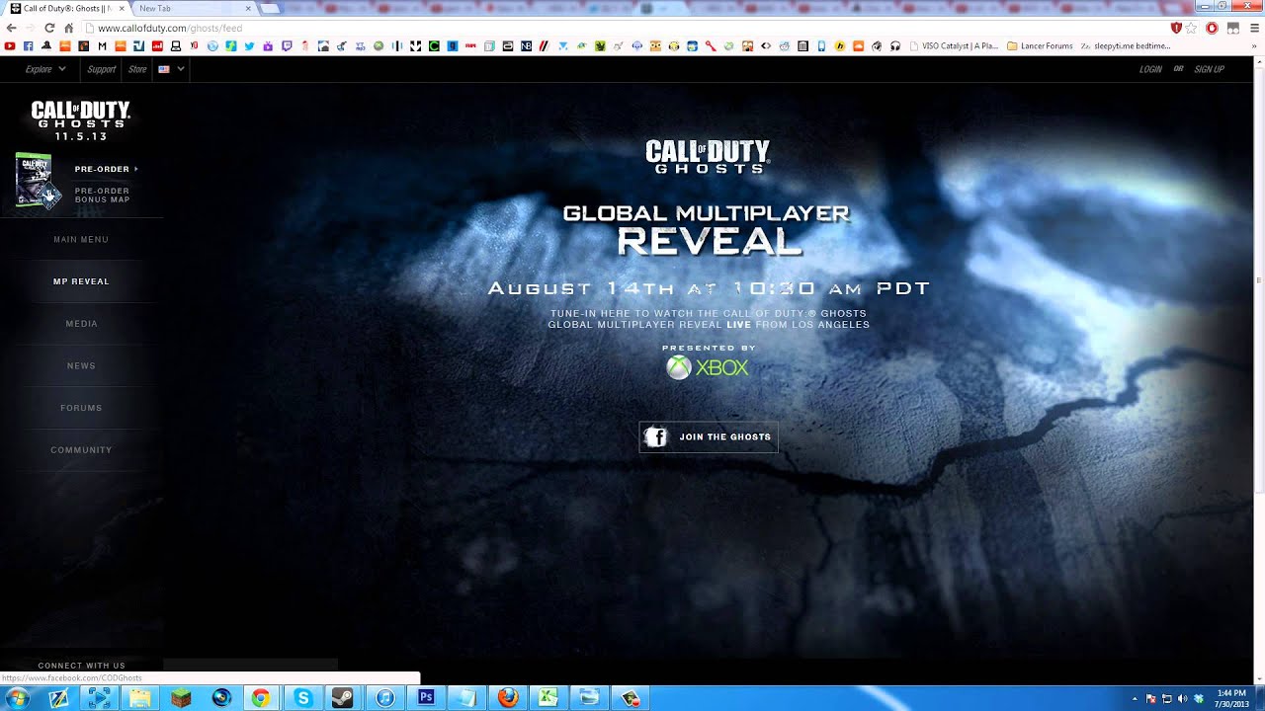Switch to Chrome in taskbar

pos(261,698)
